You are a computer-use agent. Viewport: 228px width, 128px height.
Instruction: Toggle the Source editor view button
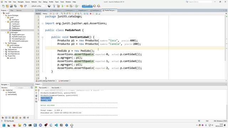(x=38, y=14)
